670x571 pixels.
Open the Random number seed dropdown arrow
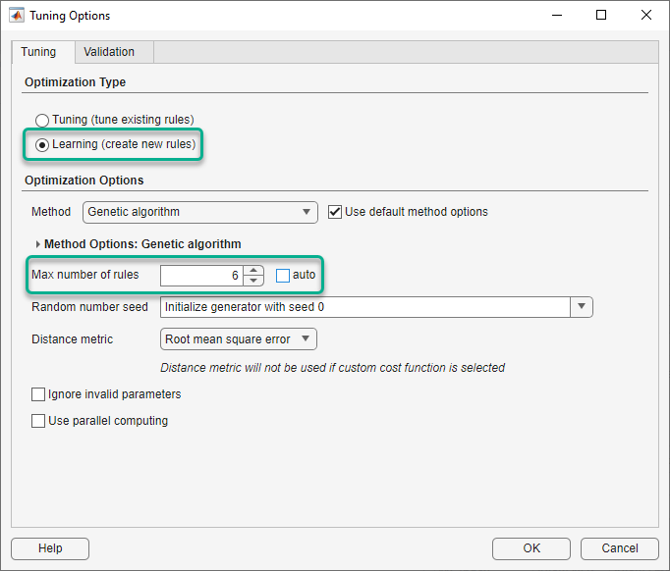click(582, 307)
